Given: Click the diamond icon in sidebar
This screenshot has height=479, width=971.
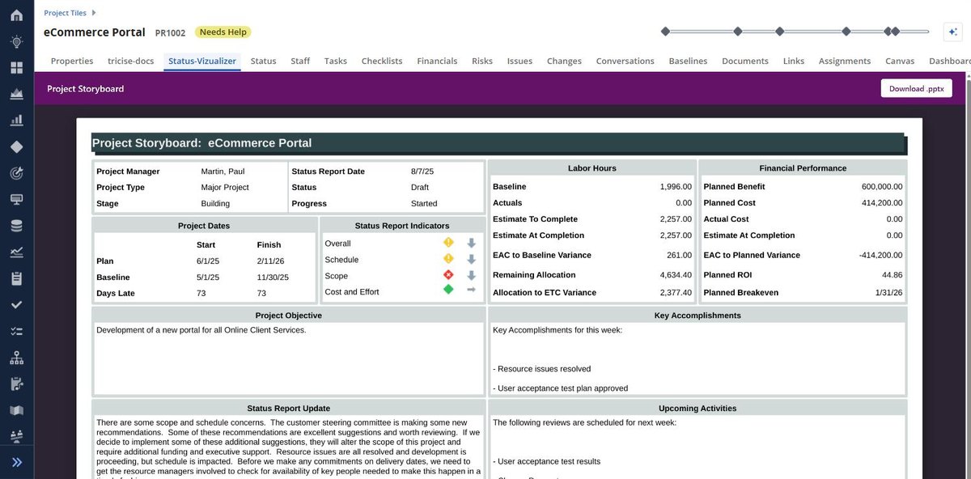Looking at the screenshot, I should pyautogui.click(x=16, y=146).
